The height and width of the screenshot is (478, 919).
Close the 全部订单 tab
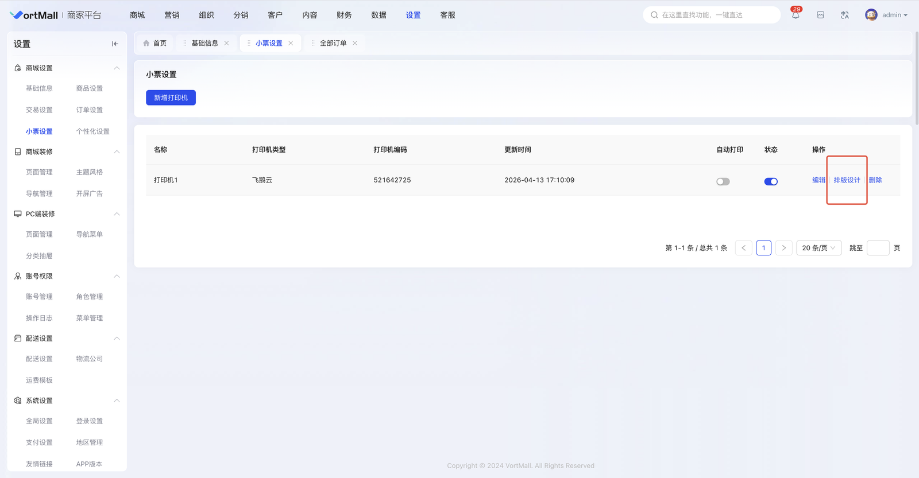pos(355,43)
